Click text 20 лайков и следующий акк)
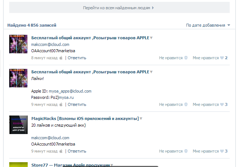Image resolution: width=243 pixels, height=167 pixels. [58, 125]
